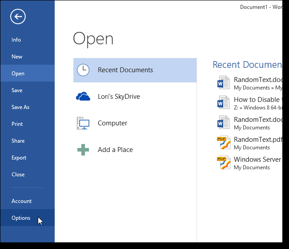Click the back arrow to exit backstage
This screenshot has width=289, height=249.
[x=18, y=17]
